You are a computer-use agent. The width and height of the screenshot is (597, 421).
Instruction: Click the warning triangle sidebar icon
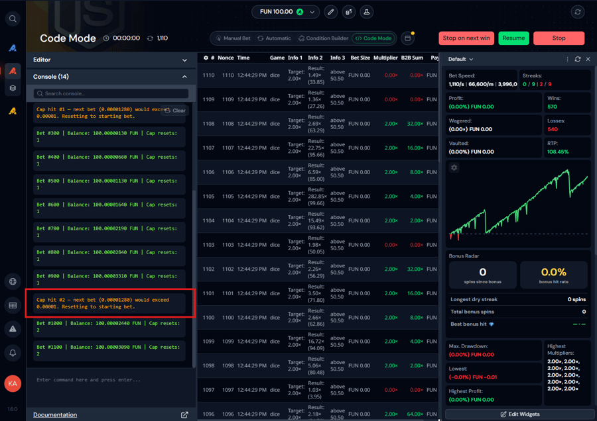13,329
